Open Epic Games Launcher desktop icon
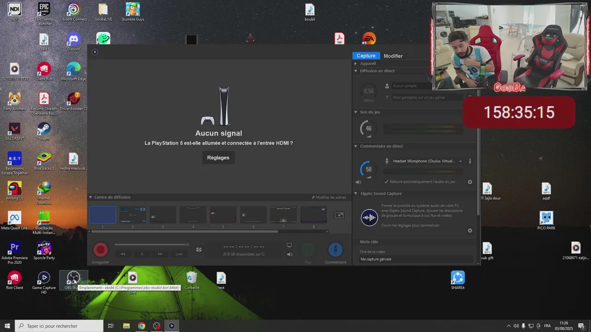Image resolution: width=591 pixels, height=332 pixels. click(x=44, y=14)
